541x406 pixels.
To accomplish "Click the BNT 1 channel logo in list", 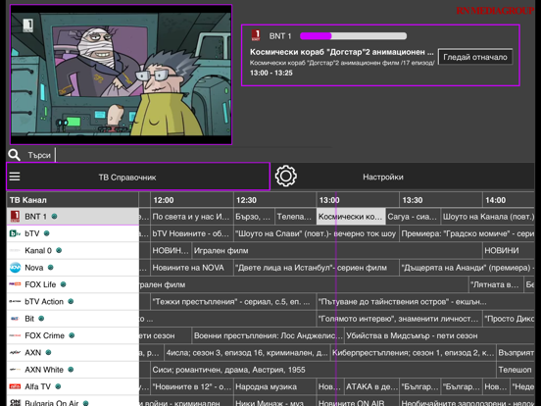I will [15, 217].
